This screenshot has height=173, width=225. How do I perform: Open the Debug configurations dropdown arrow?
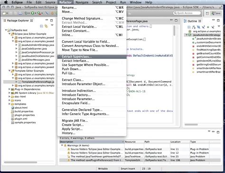coord(29,13)
